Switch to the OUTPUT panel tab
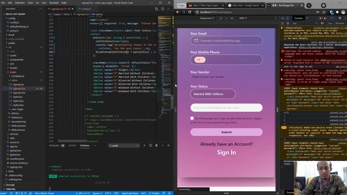The height and width of the screenshot is (195, 347). [72, 146]
